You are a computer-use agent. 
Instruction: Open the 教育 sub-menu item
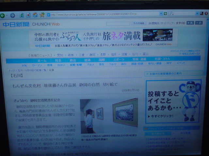pyautogui.click(x=102, y=64)
